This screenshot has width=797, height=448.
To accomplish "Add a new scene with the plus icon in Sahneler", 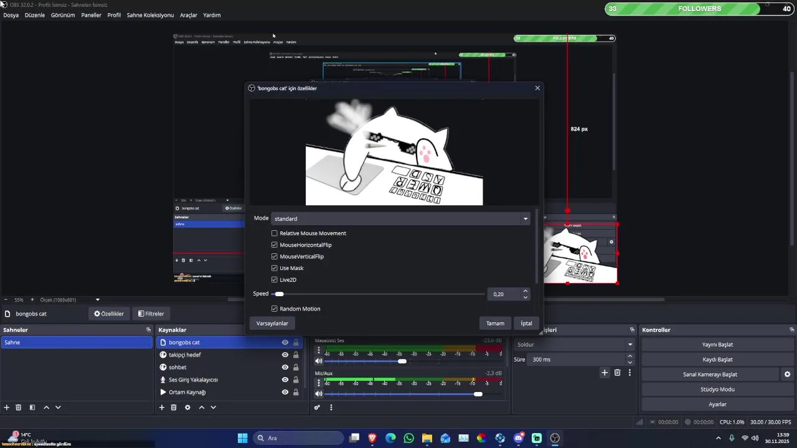I will pos(7,408).
